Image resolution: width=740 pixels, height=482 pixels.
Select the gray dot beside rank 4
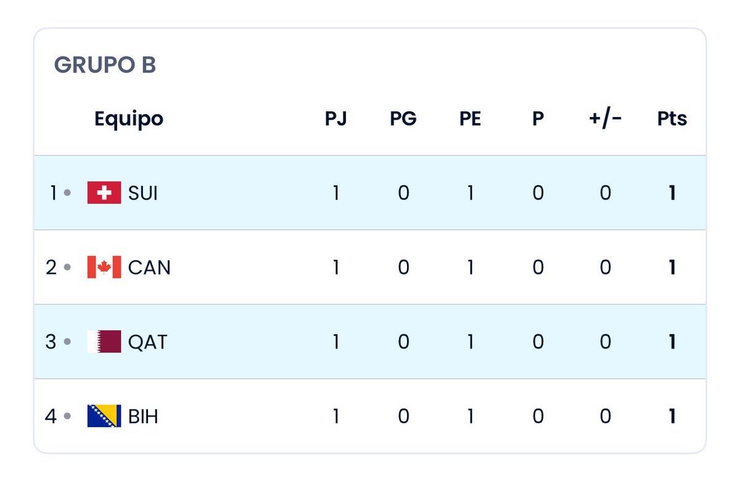67,416
